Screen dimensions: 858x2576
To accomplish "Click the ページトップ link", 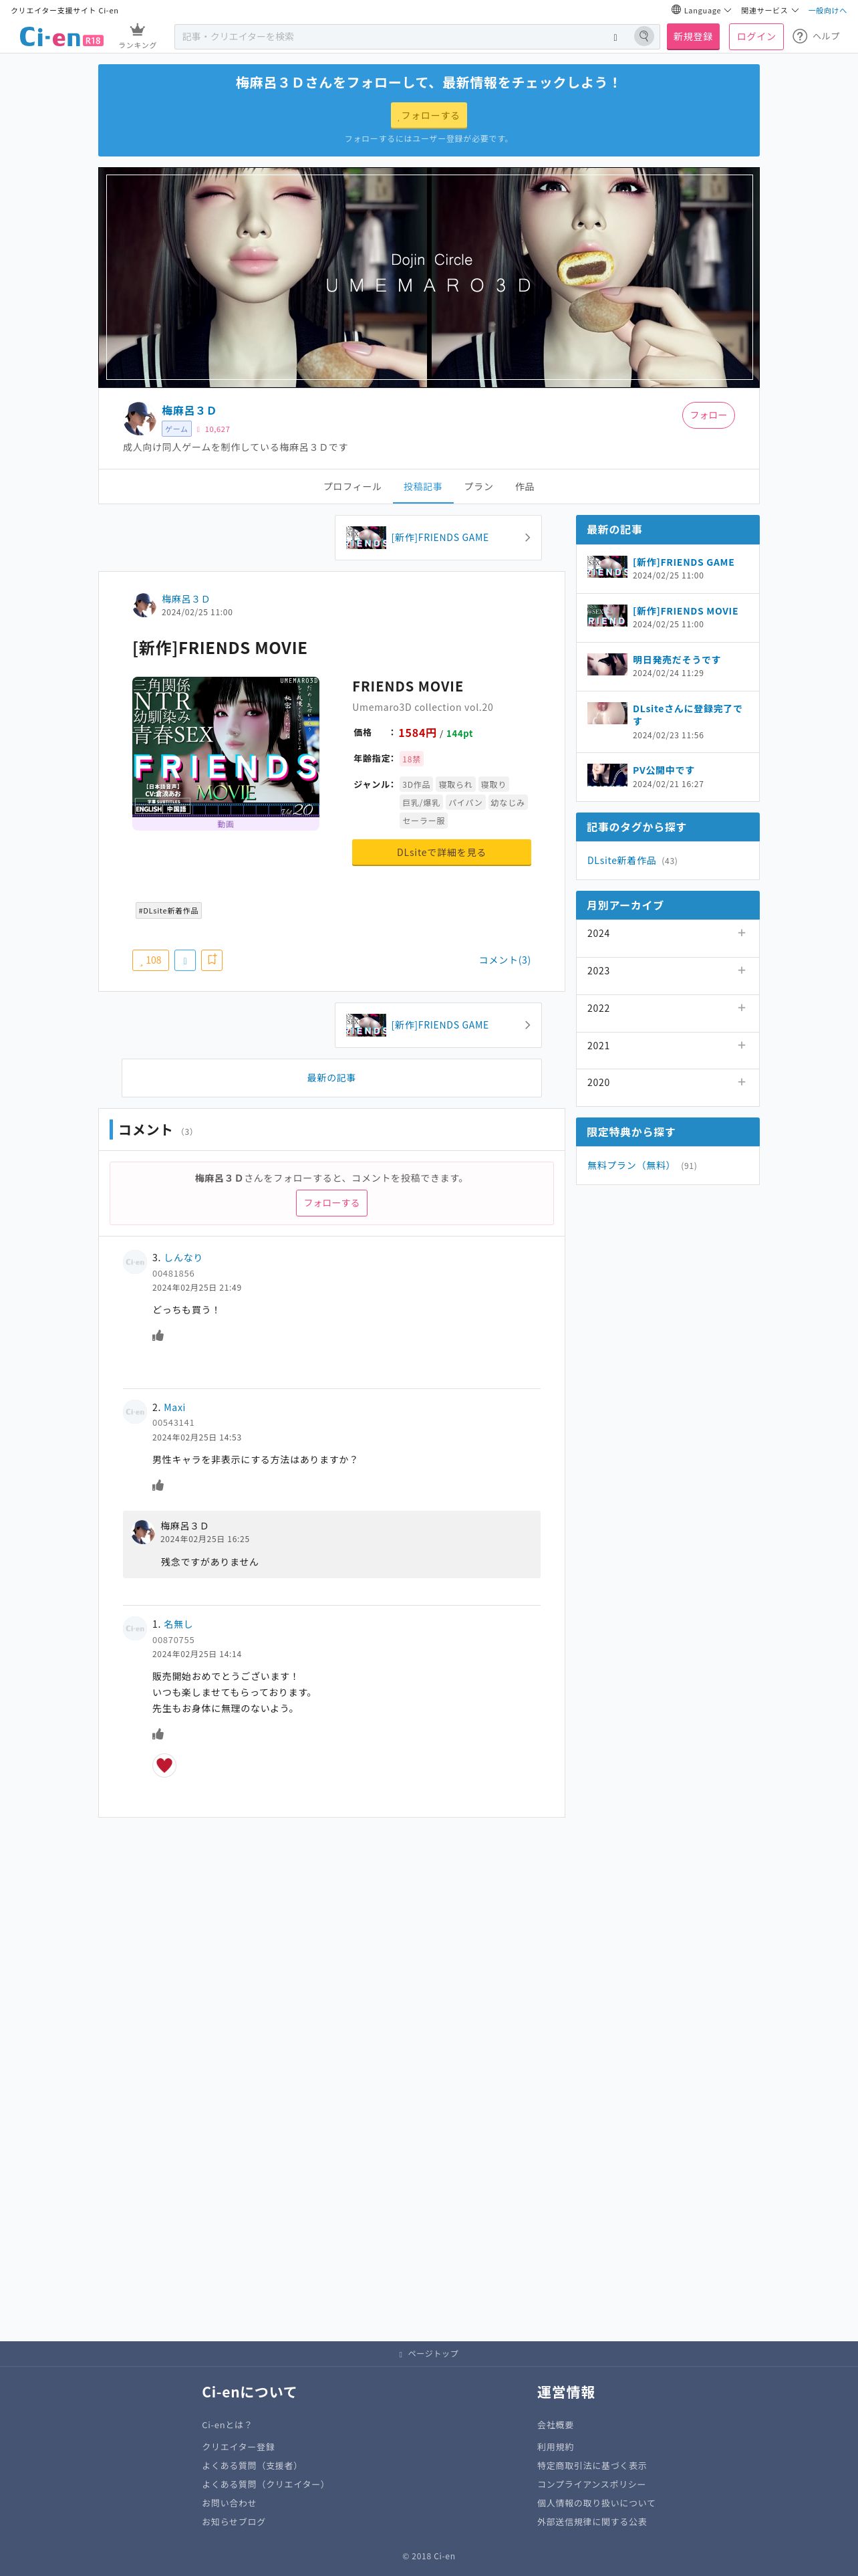I will click(428, 2354).
